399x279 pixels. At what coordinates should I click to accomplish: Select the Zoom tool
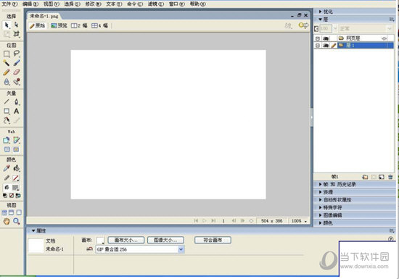16,221
